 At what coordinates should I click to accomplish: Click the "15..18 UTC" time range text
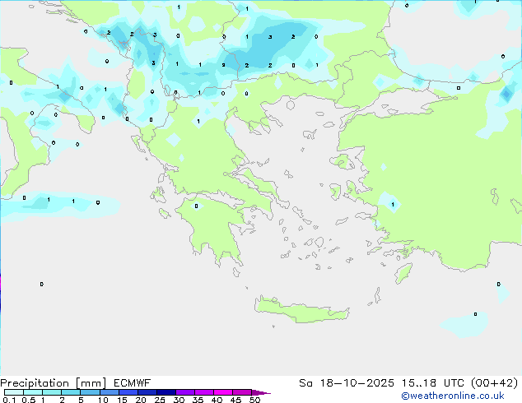(432, 383)
